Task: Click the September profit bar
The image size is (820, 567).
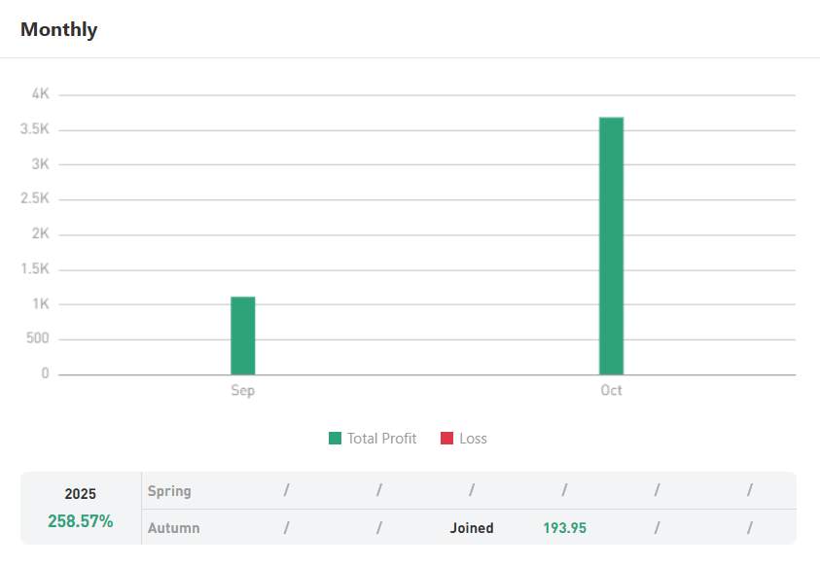Action: click(243, 336)
